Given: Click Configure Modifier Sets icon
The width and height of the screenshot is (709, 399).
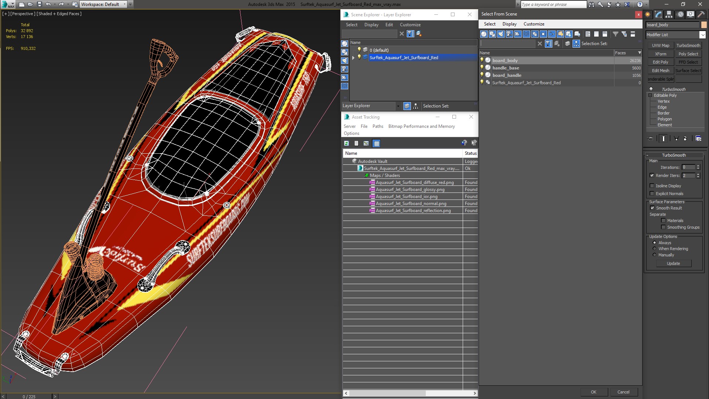Looking at the screenshot, I should (x=698, y=138).
